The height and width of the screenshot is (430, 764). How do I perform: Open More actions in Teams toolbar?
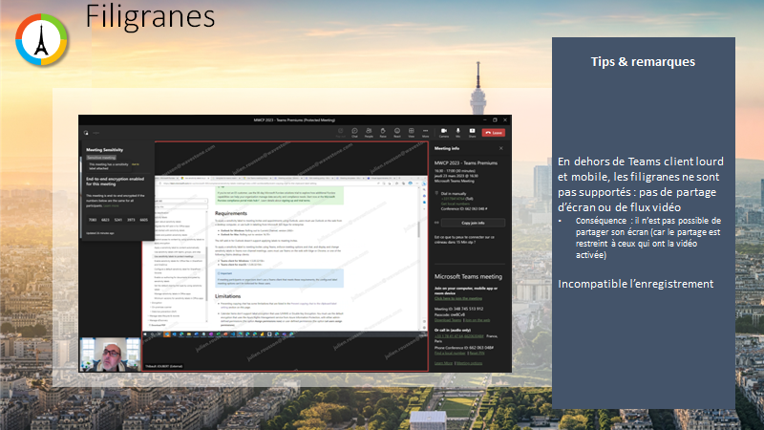(x=425, y=133)
